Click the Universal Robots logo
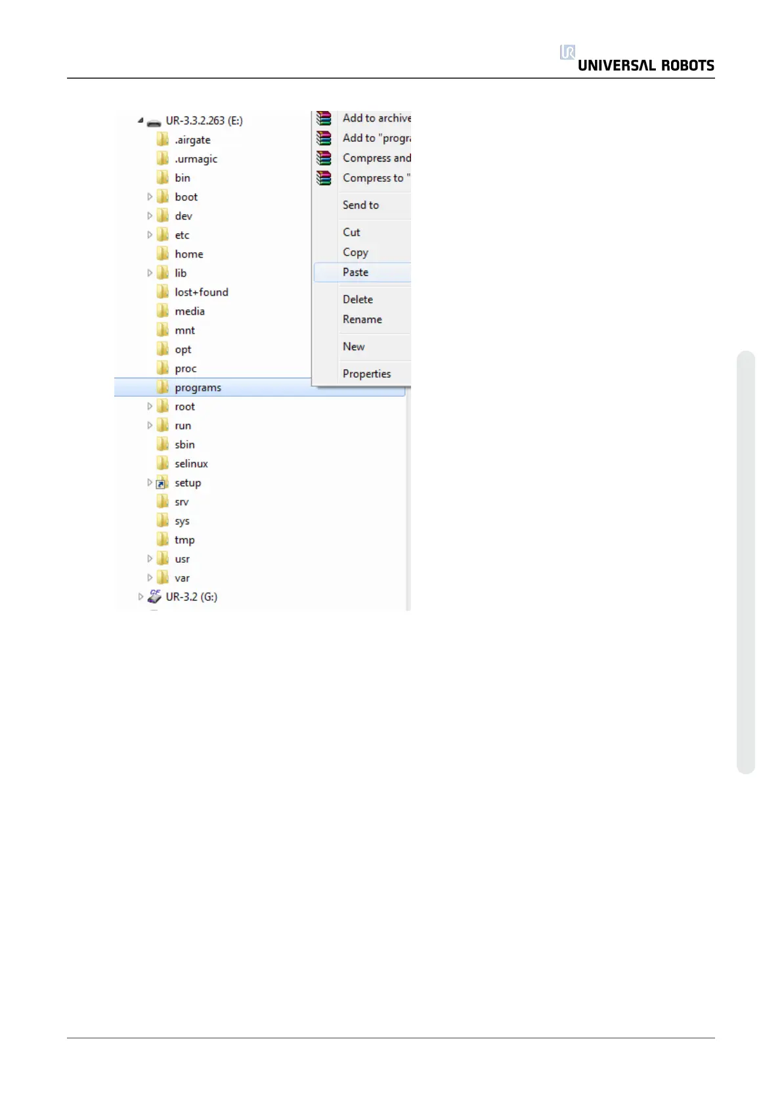 637,59
